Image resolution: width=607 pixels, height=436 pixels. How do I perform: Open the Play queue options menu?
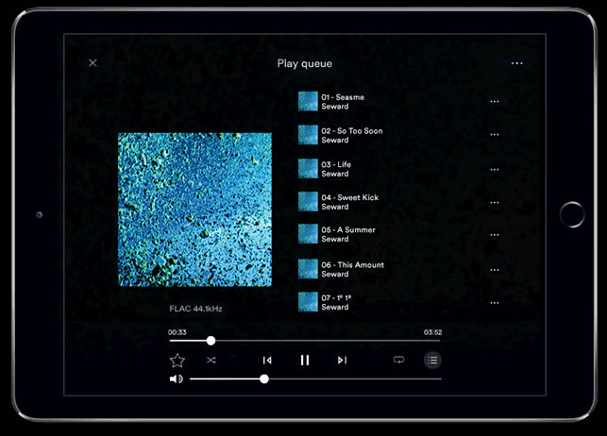[x=516, y=63]
